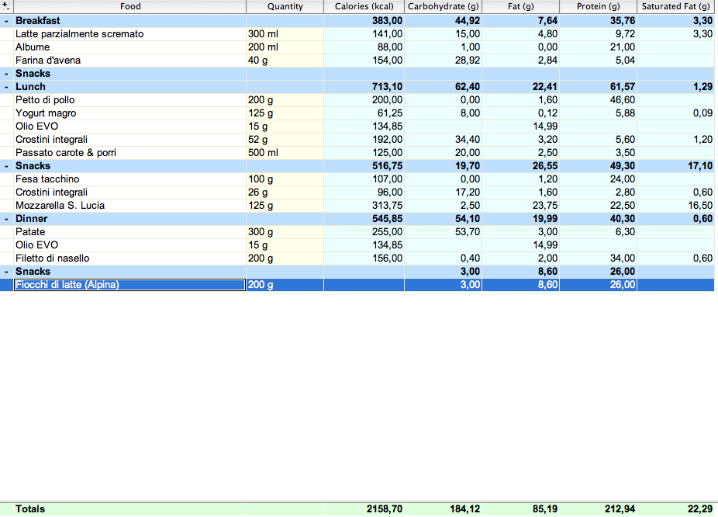Collapse the last Snacks group below Dinner

[x=6, y=272]
